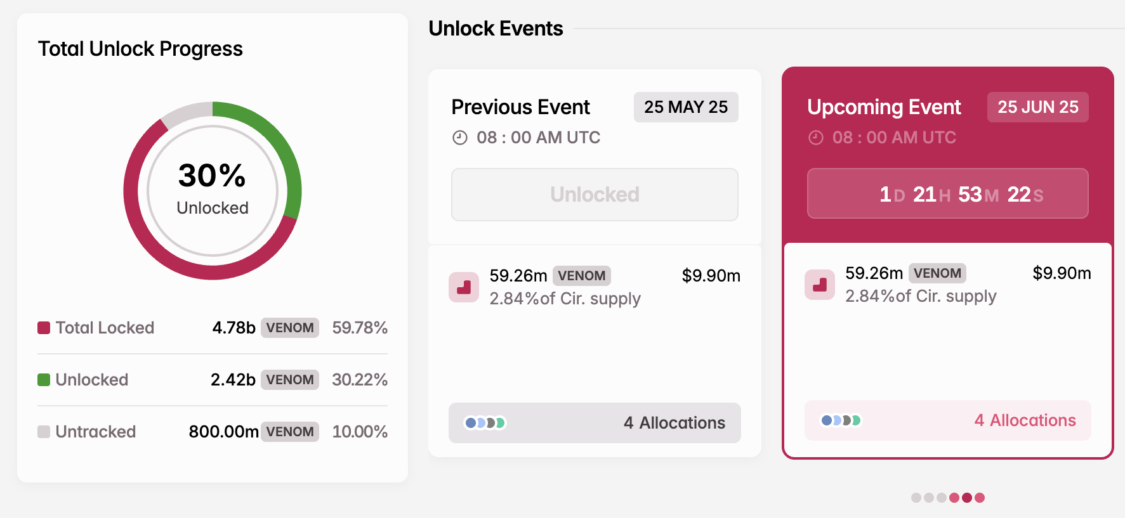1125x518 pixels.
Task: Click the green allocation avatar under Upcoming Event
Action: [x=856, y=420]
